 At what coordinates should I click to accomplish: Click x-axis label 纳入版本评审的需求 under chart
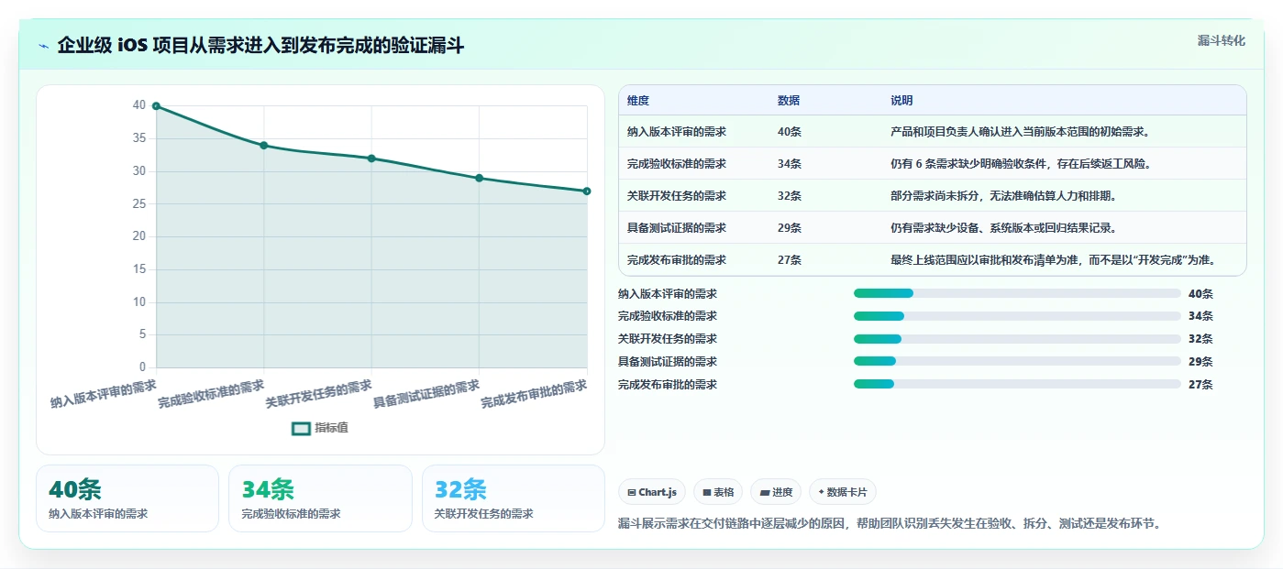tap(103, 394)
